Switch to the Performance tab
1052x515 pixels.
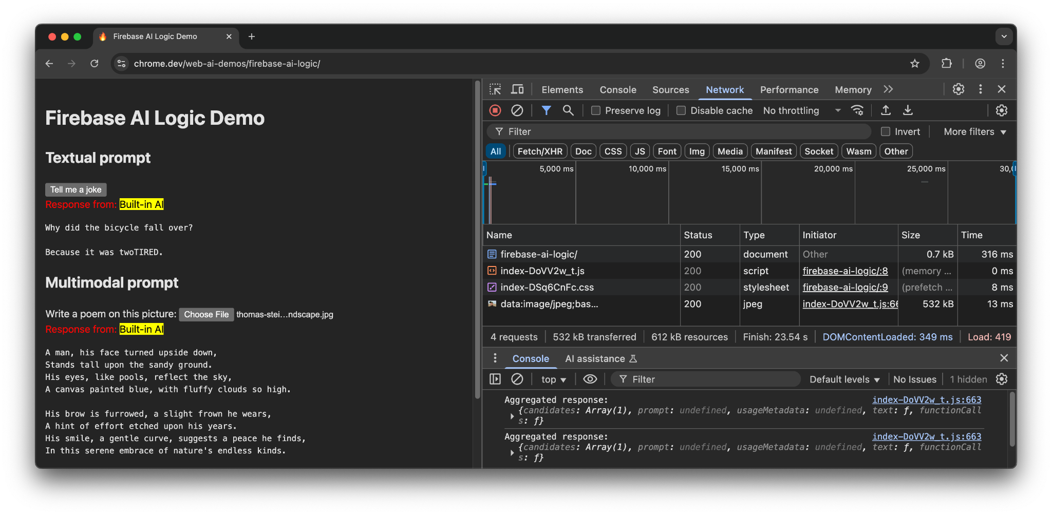(789, 89)
